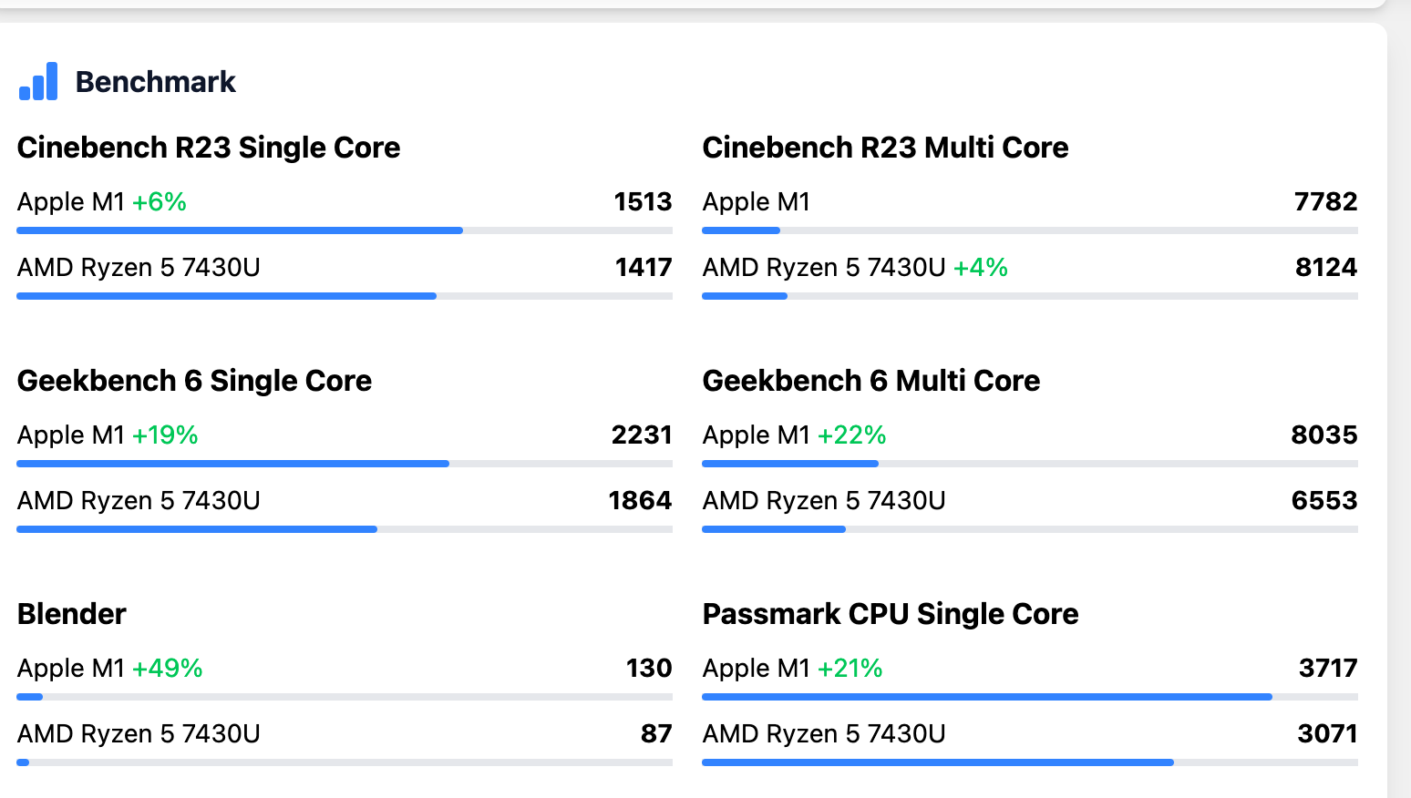Click the Geekbench 6 Single Core title
This screenshot has width=1411, height=798.
194,381
